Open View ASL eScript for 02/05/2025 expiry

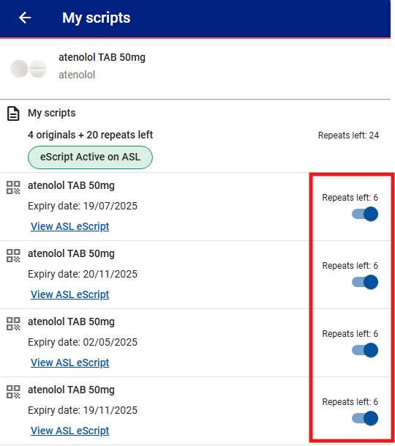[70, 363]
